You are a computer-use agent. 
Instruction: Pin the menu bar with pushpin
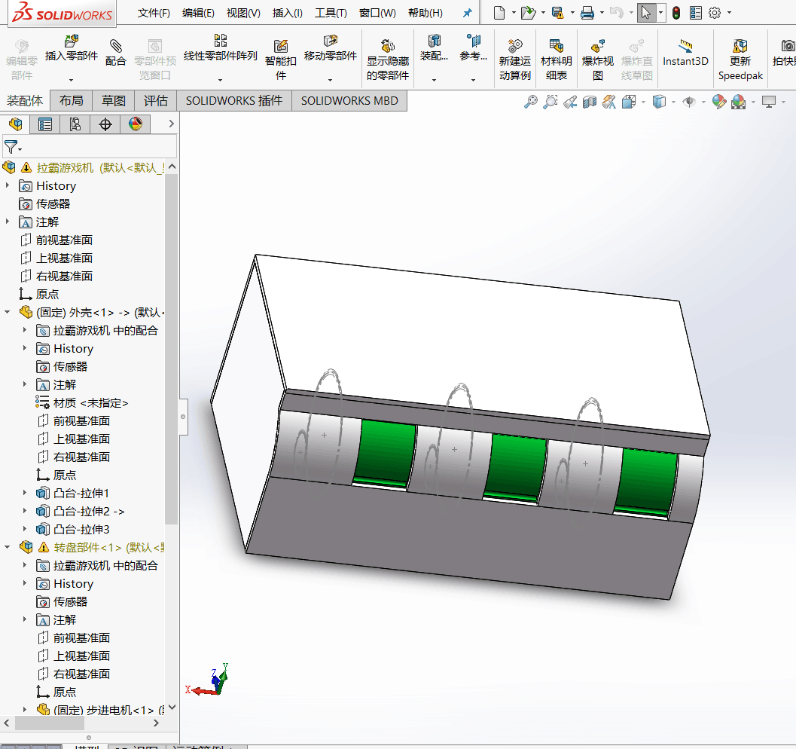pos(467,14)
